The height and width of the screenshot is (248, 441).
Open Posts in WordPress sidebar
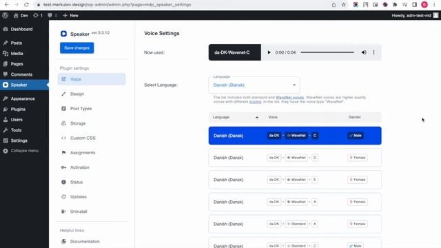coord(25,43)
